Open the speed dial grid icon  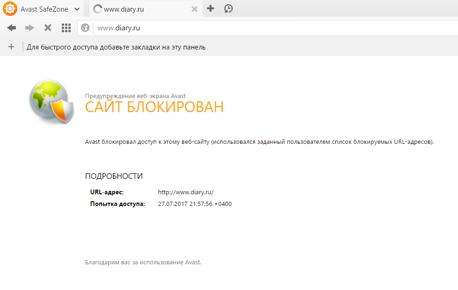click(x=66, y=28)
